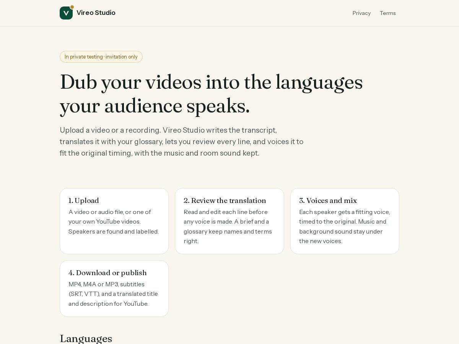Select the '4. Download or publish' card heading
Viewport: 459px width, 344px height.
coord(107,273)
